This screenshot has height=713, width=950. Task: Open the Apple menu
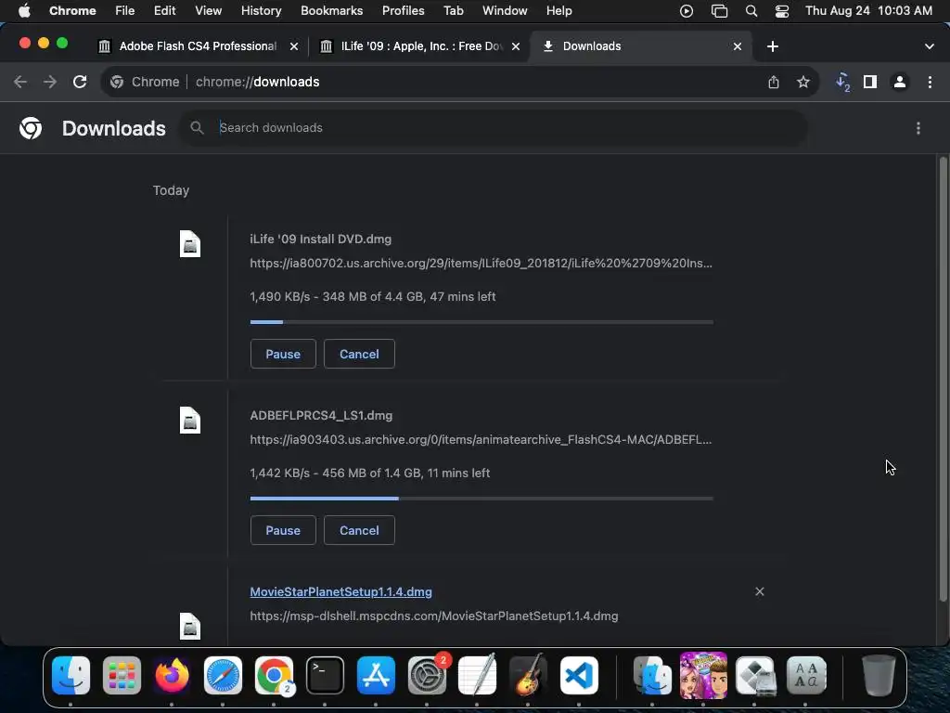pyautogui.click(x=24, y=11)
